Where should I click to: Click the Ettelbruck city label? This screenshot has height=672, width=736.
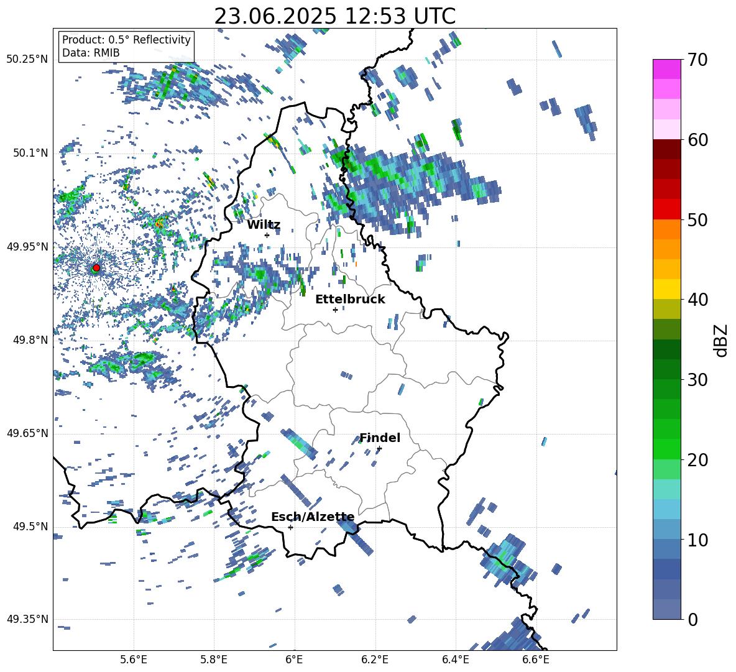(350, 300)
